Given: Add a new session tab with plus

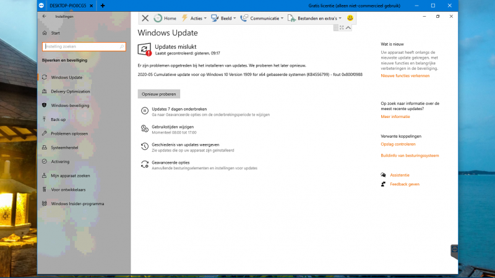Looking at the screenshot, I should click(x=103, y=5).
